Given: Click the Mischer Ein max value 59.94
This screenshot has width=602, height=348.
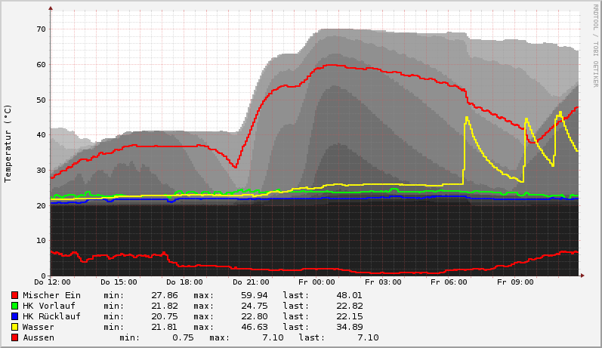Looking at the screenshot, I should [252, 295].
